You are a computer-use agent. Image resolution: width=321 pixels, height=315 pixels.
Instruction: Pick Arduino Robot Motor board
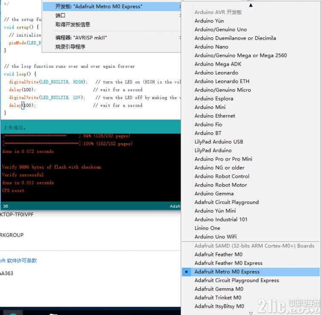[251, 185]
